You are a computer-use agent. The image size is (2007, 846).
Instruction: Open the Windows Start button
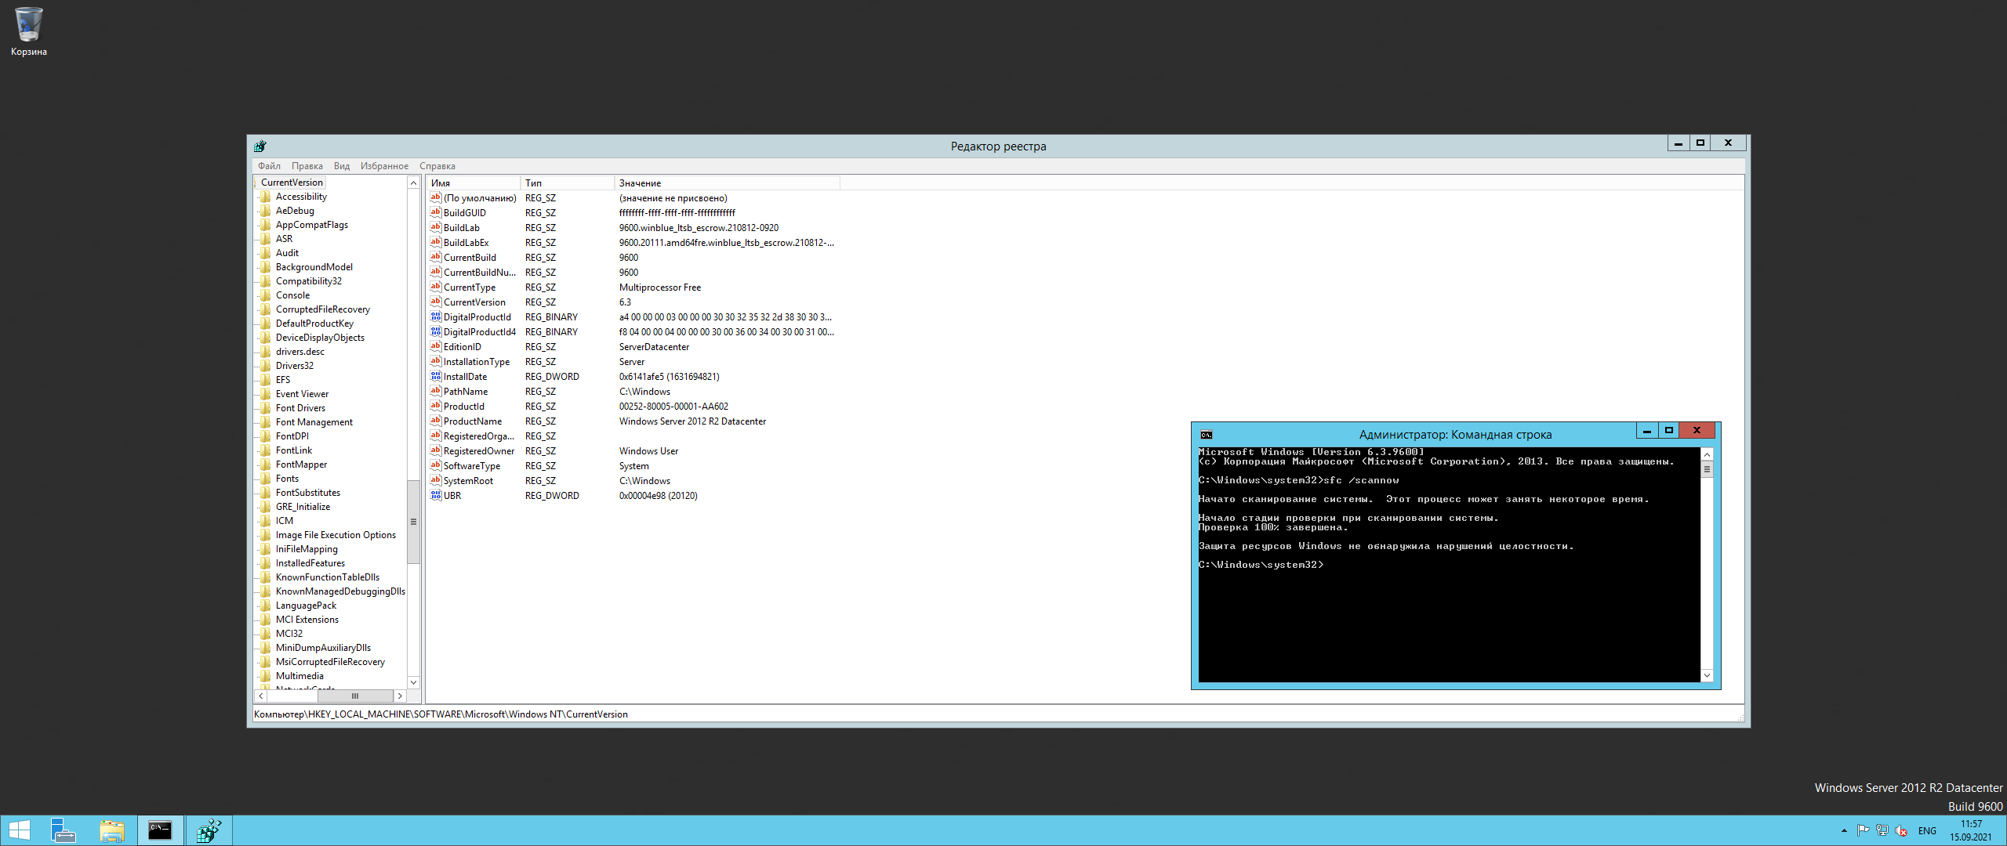coord(20,830)
